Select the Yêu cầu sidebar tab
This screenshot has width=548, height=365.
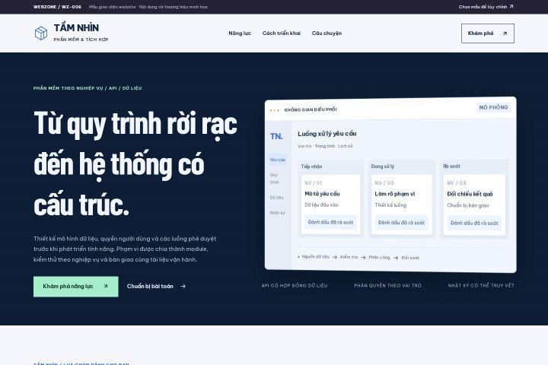pos(278,160)
